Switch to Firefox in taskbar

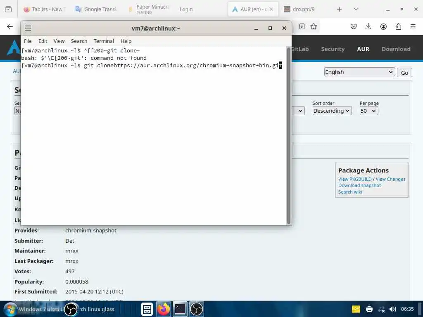pos(164,309)
